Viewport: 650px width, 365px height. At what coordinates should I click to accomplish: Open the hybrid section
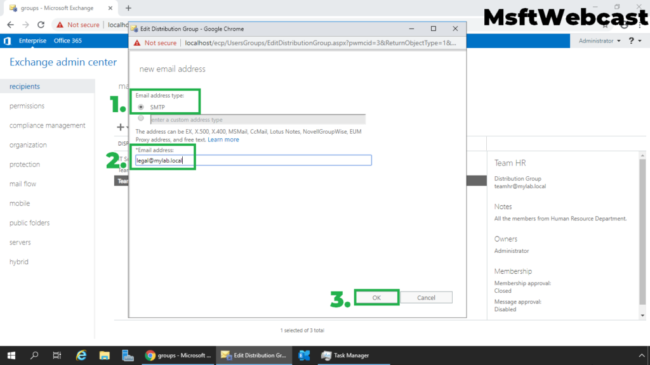[19, 262]
